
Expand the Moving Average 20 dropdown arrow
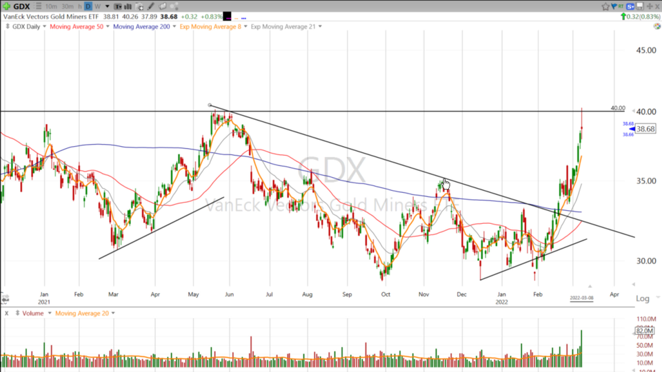point(113,313)
